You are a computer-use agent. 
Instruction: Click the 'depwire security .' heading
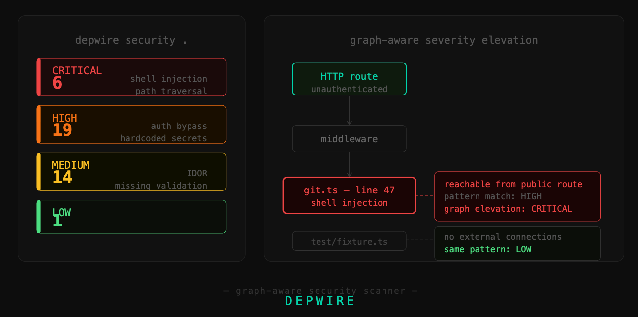131,40
